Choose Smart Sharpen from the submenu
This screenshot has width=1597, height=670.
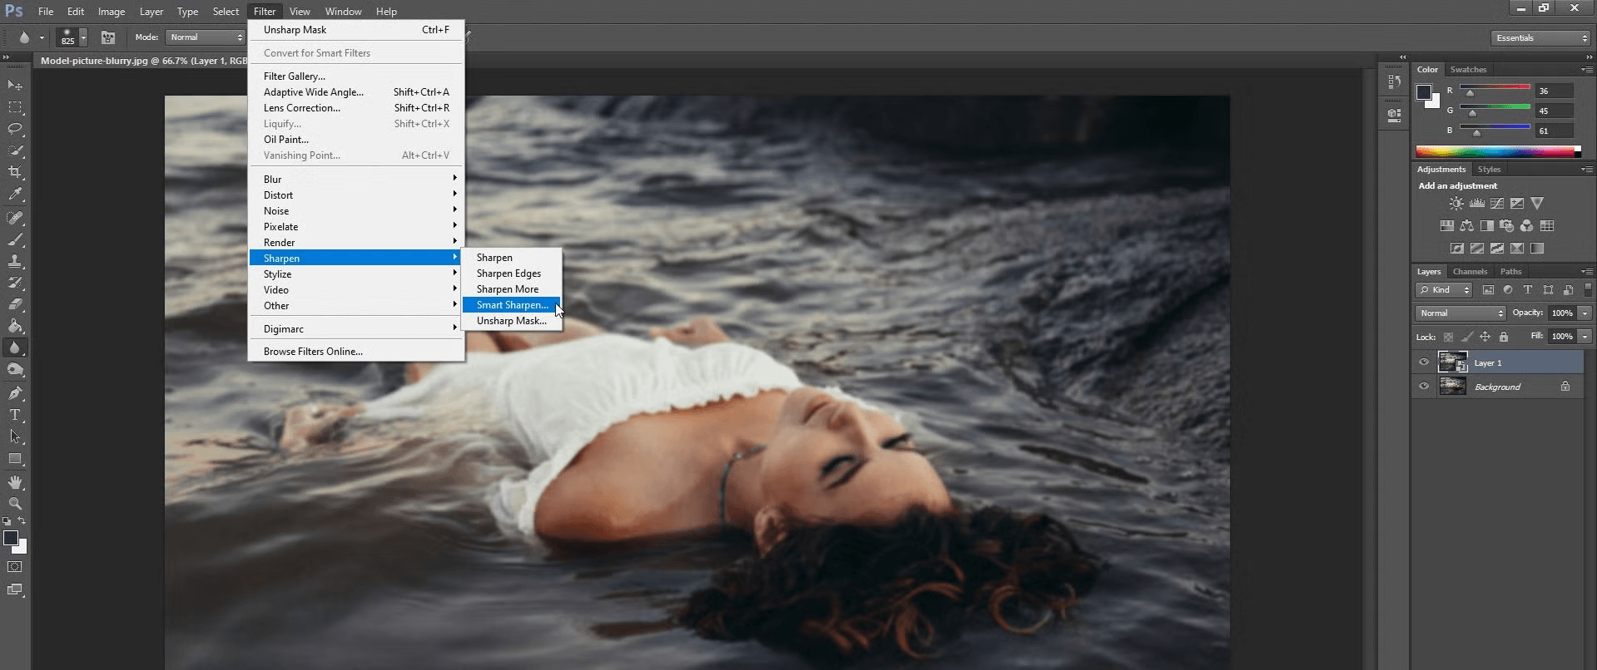pos(513,305)
